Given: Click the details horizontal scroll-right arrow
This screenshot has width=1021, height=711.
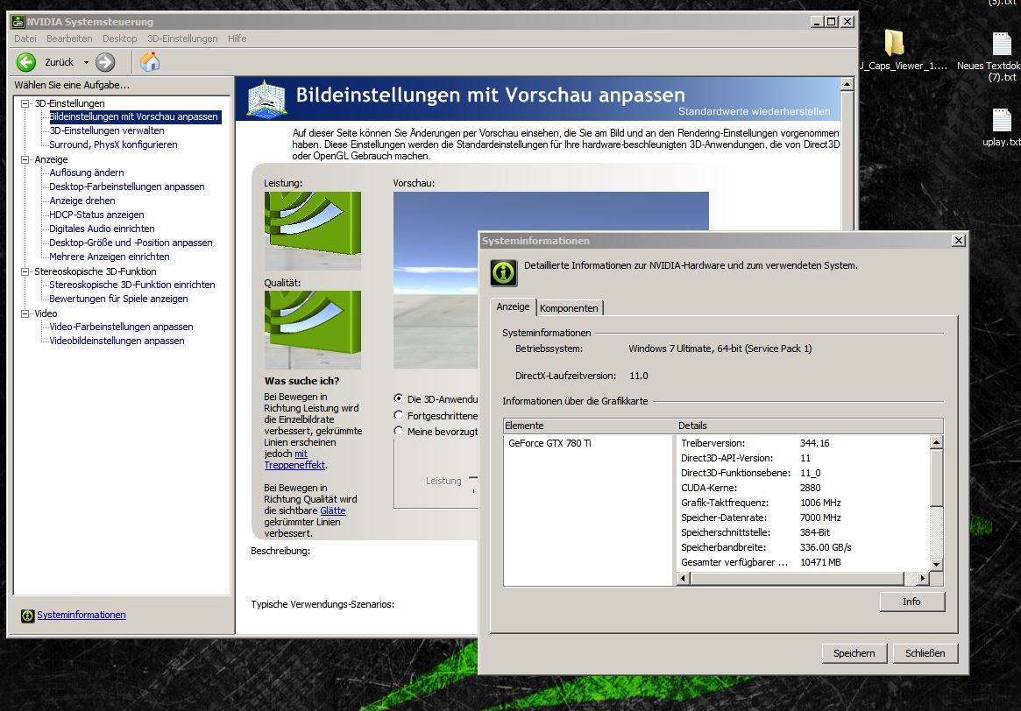Looking at the screenshot, I should (x=923, y=578).
